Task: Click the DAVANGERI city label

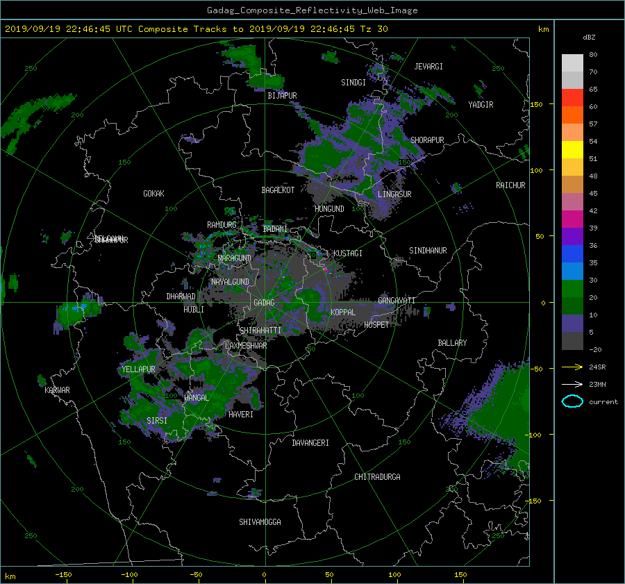Action: coord(310,443)
